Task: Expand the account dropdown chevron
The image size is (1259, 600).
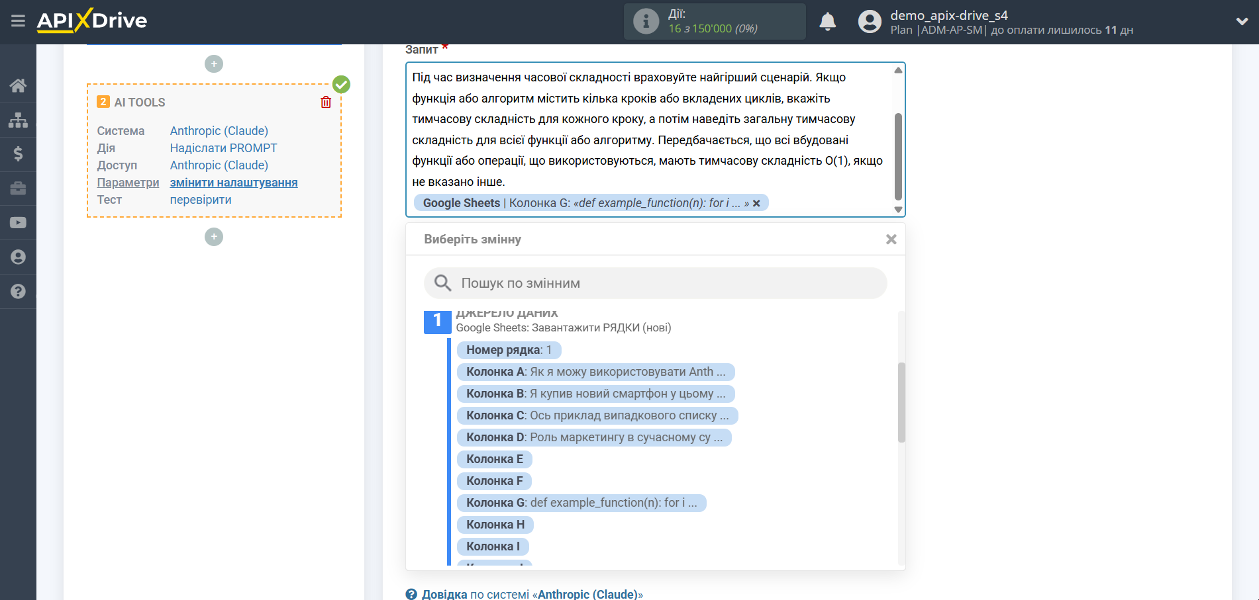Action: 1242,22
